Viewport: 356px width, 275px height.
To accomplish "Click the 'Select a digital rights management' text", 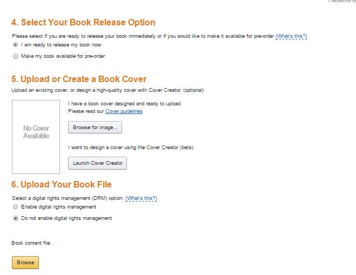I will pyautogui.click(x=68, y=198).
